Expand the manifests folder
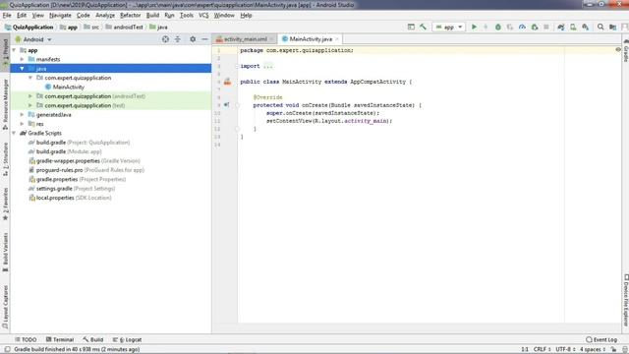The height and width of the screenshot is (354, 629). [x=22, y=59]
